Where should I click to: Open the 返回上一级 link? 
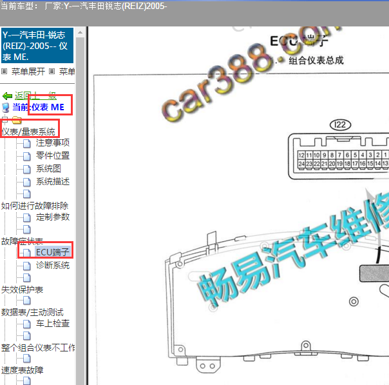(x=35, y=95)
